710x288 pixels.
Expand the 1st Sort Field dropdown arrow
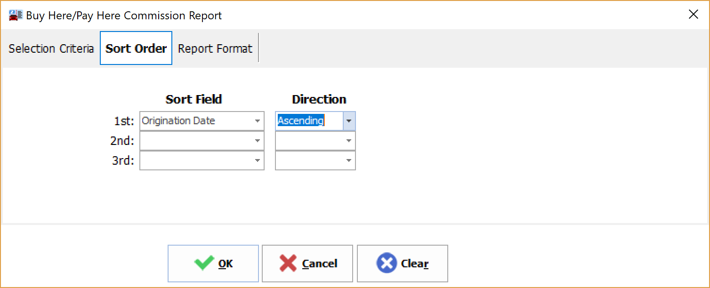[258, 121]
